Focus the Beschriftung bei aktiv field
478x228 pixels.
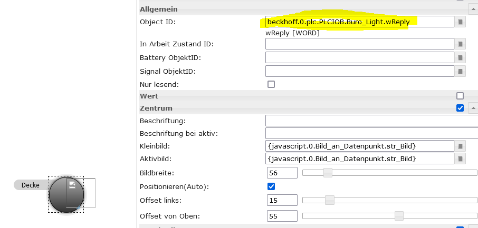(x=369, y=133)
